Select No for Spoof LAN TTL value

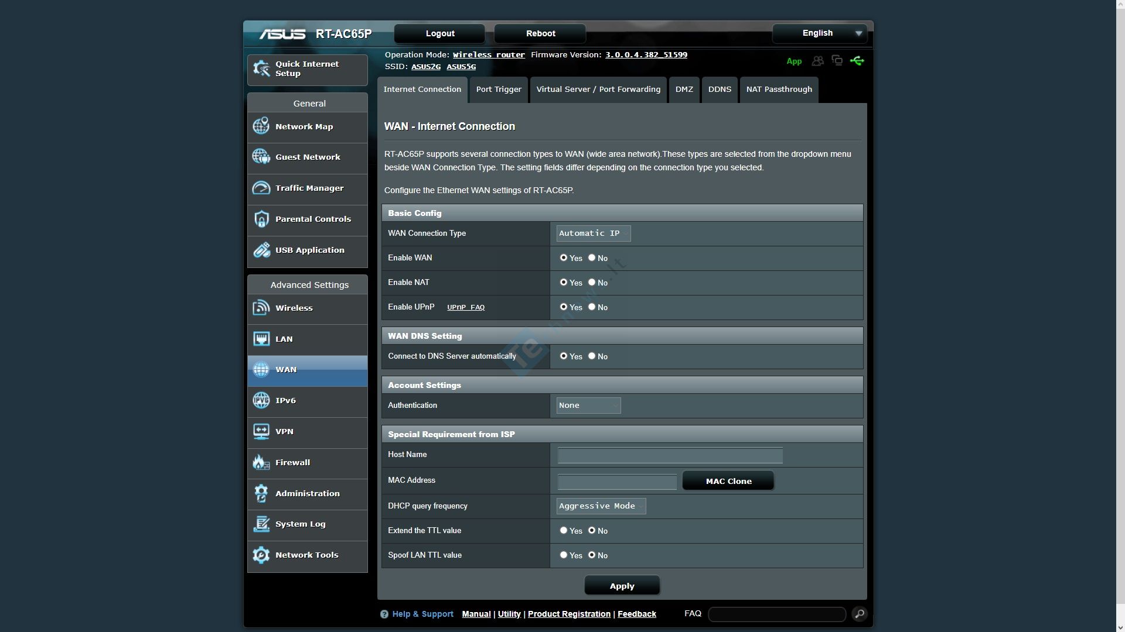(x=592, y=555)
